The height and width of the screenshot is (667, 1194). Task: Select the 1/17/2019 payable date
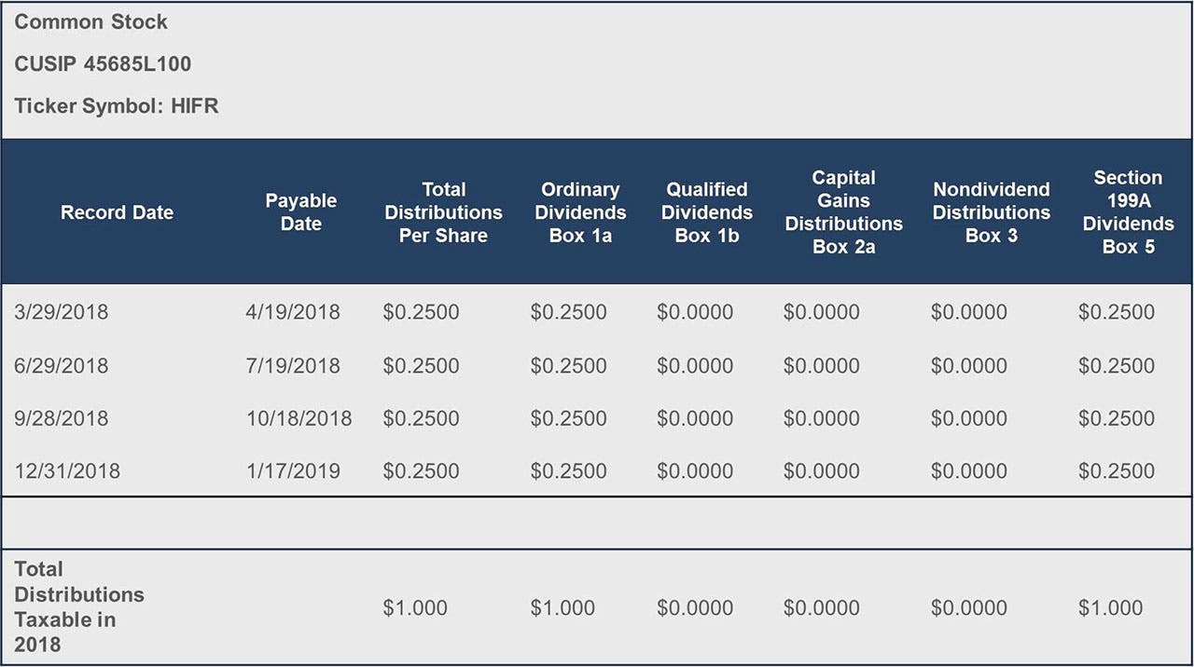click(293, 471)
